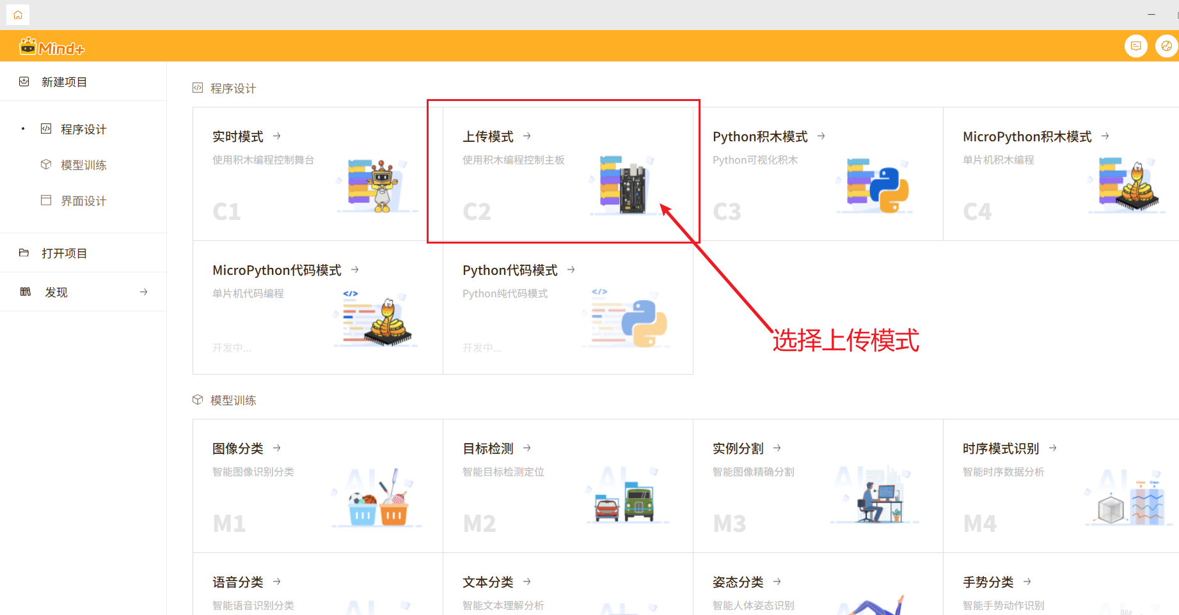
Task: Open the 实时模式 title link
Action: (238, 137)
